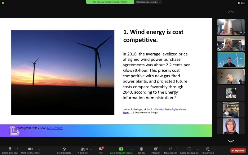Stop camera via Остановить видео
The width and height of the screenshot is (248, 155).
point(30,149)
